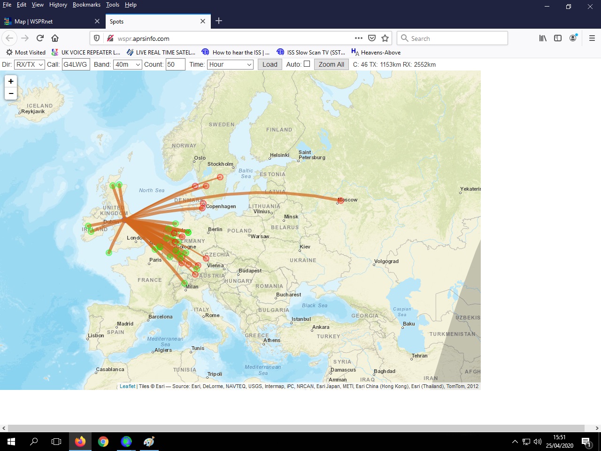
Task: Click the Call sign input field
Action: pos(76,64)
